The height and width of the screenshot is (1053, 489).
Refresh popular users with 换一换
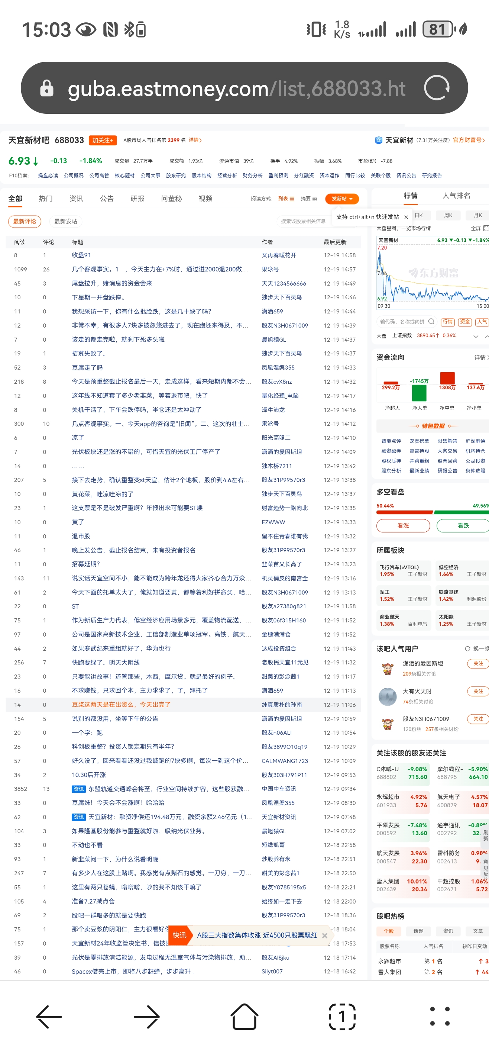coord(476,649)
